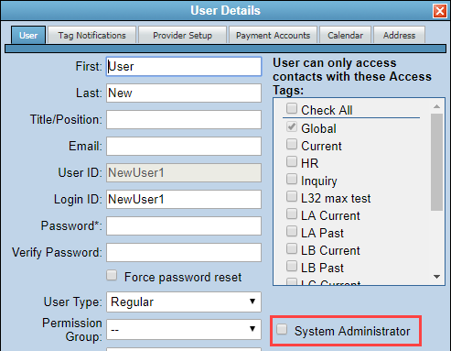
Task: Click the Last name input field
Action: [184, 93]
